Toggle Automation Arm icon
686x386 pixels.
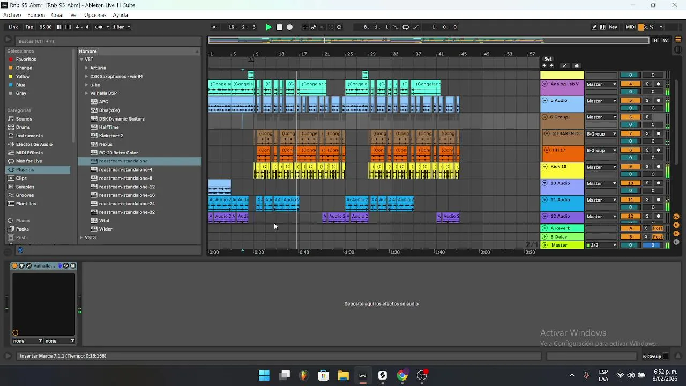coord(314,27)
